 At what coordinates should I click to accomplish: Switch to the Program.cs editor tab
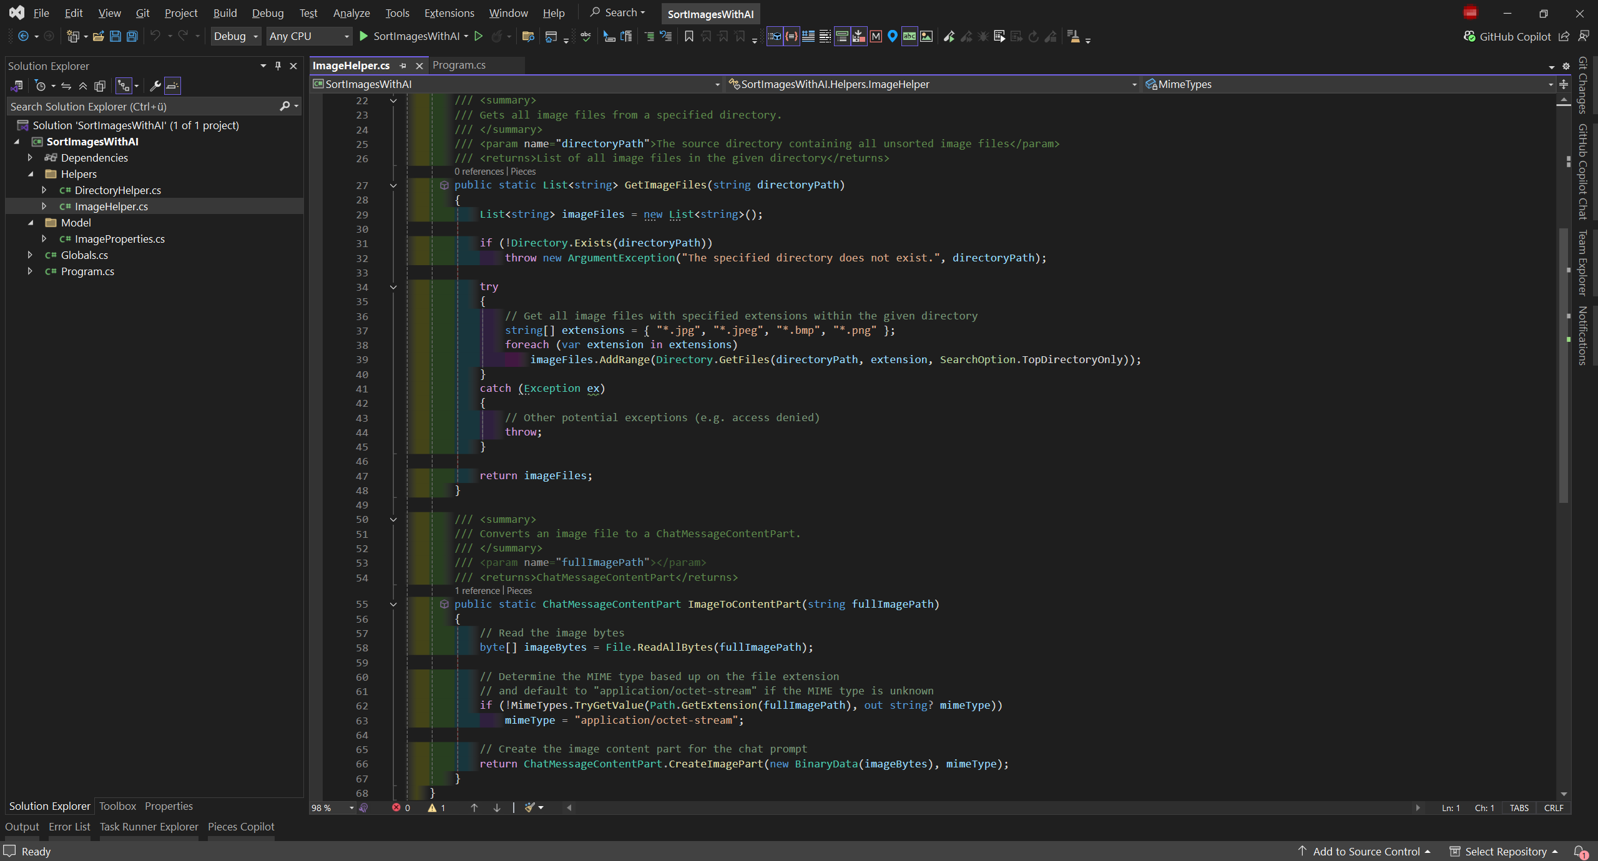(459, 66)
